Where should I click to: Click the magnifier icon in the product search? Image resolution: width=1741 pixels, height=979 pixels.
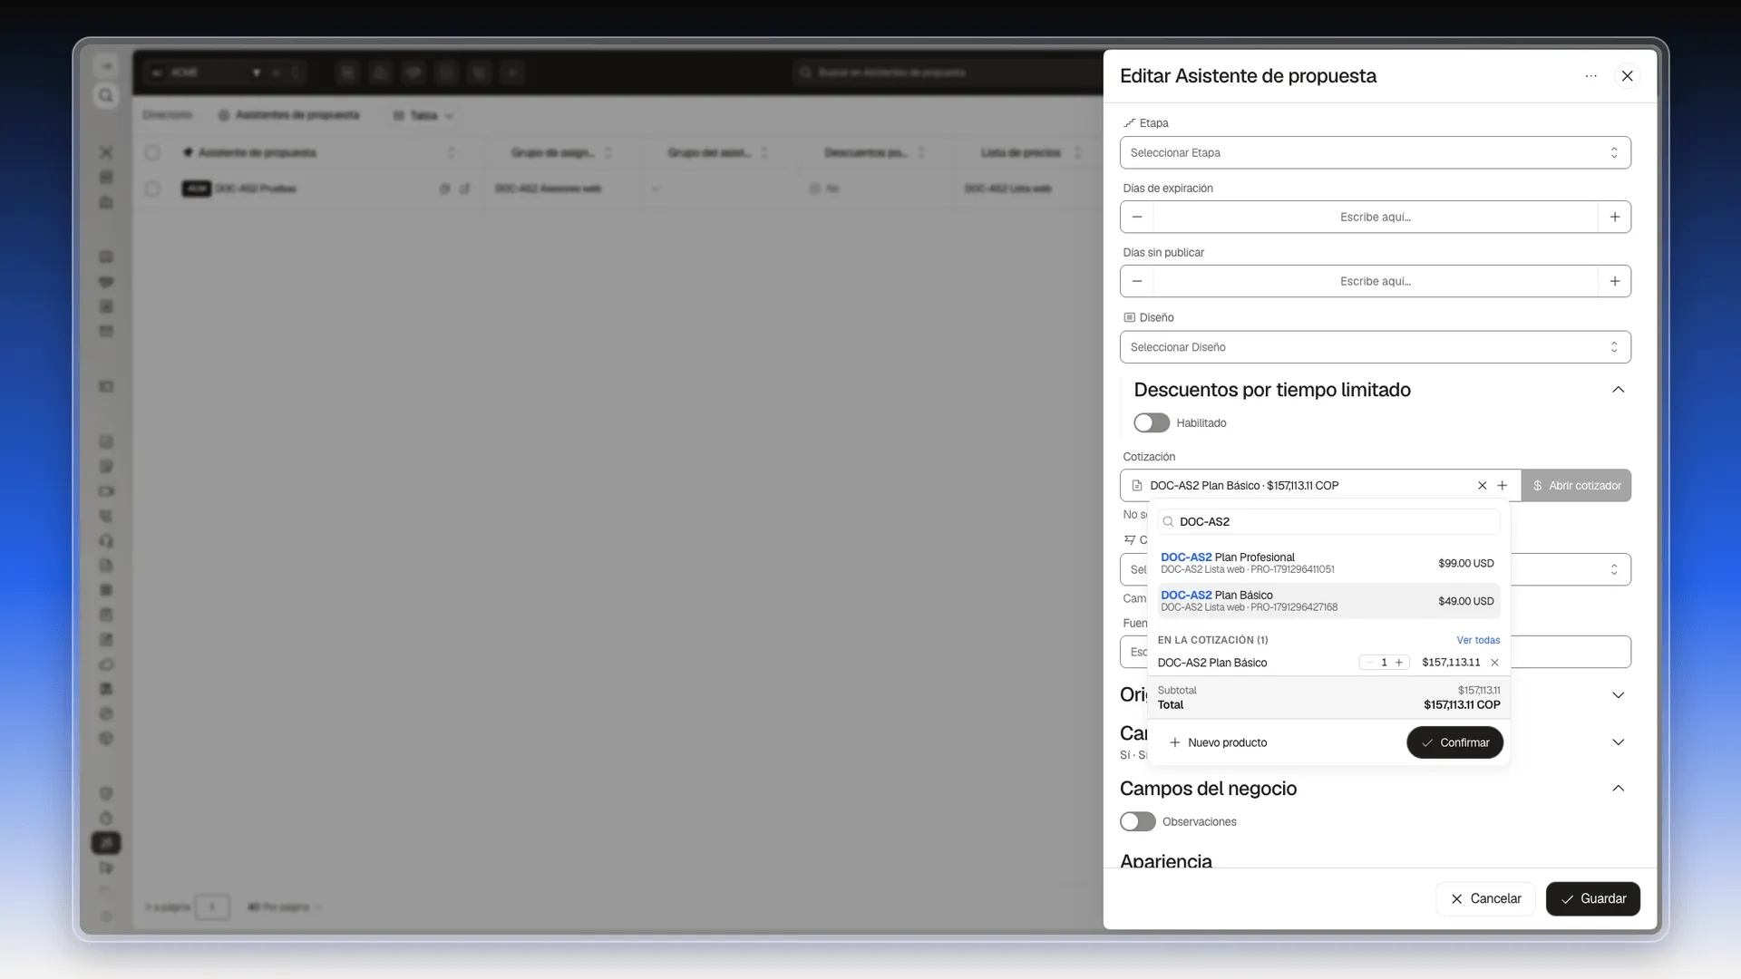click(1169, 522)
